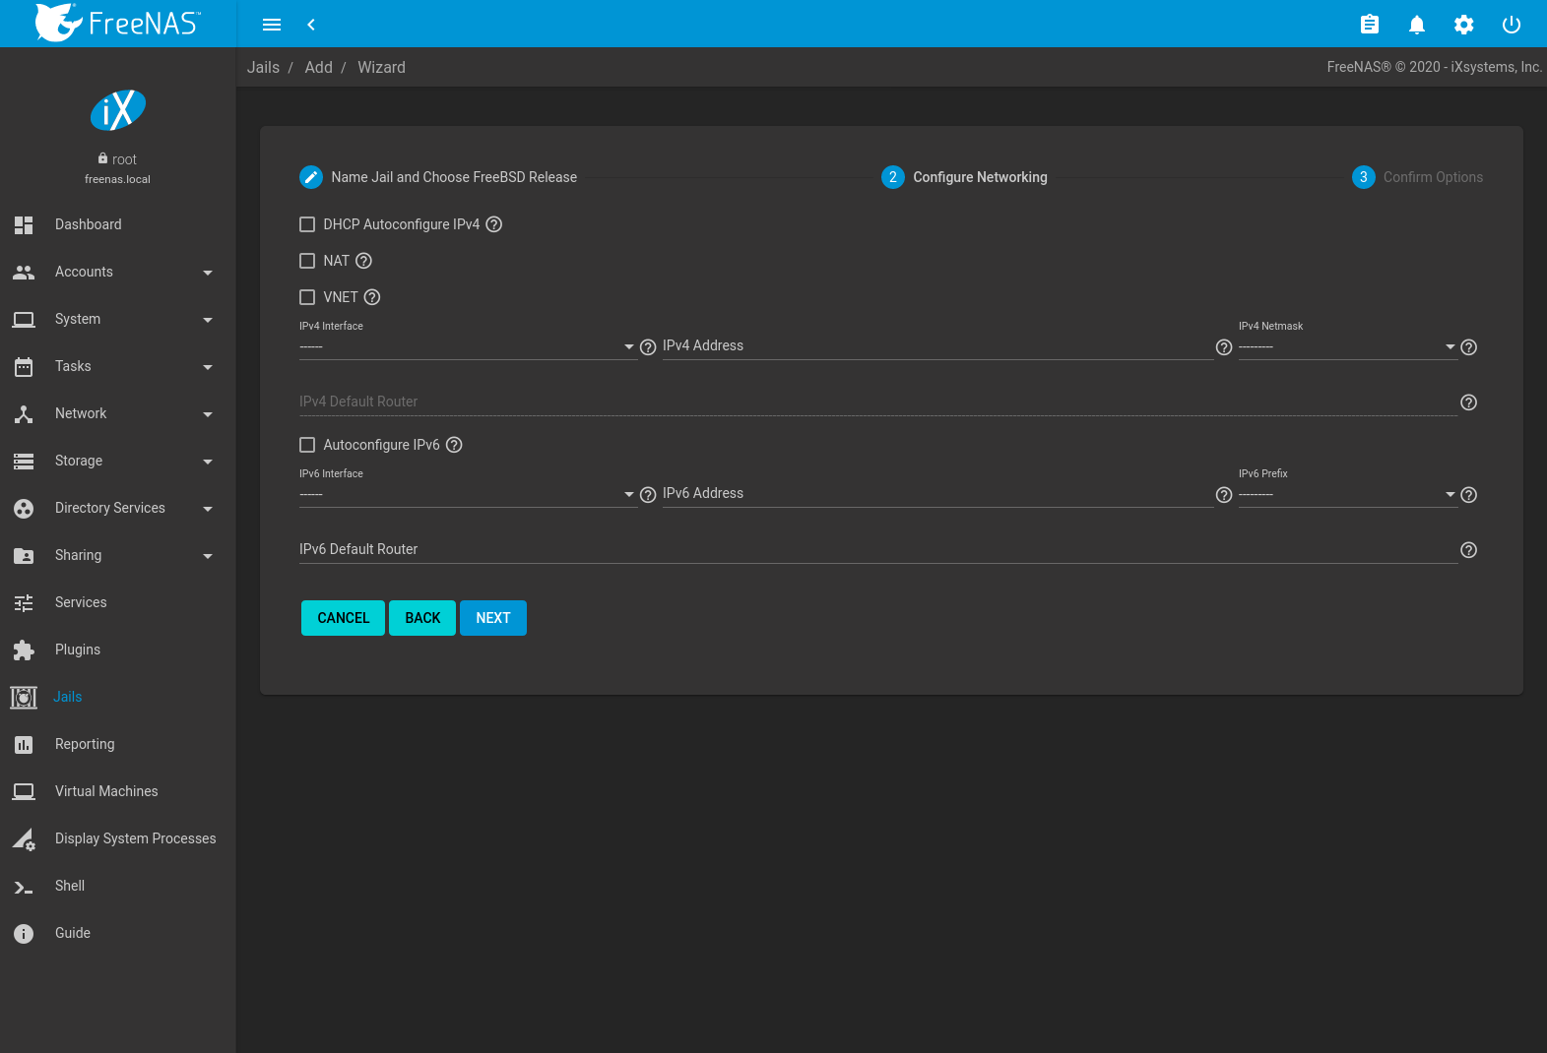Click help icon beside IPv4 Default Router
The image size is (1547, 1053).
pos(1468,403)
